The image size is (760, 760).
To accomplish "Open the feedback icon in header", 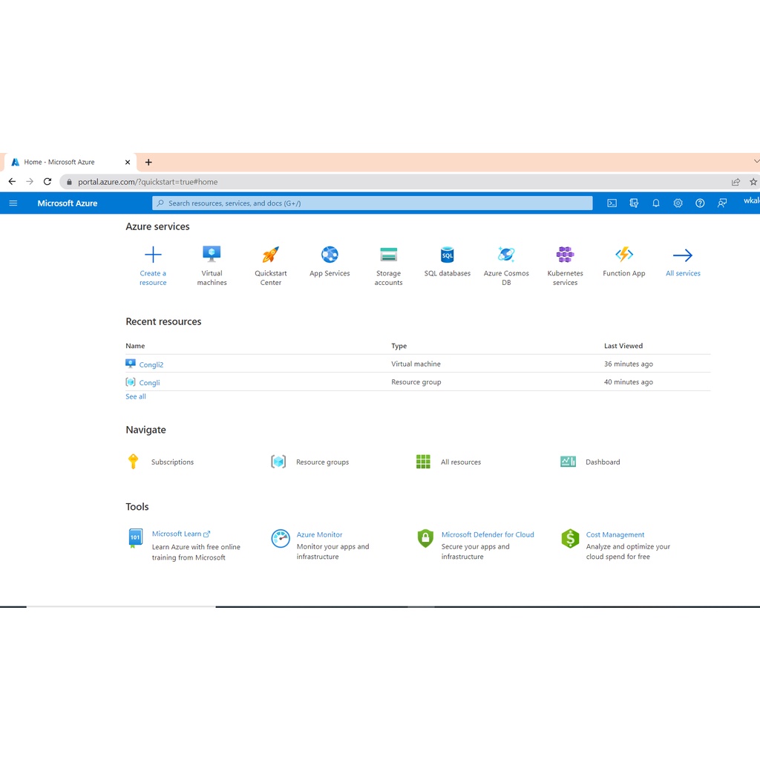I will tap(721, 203).
